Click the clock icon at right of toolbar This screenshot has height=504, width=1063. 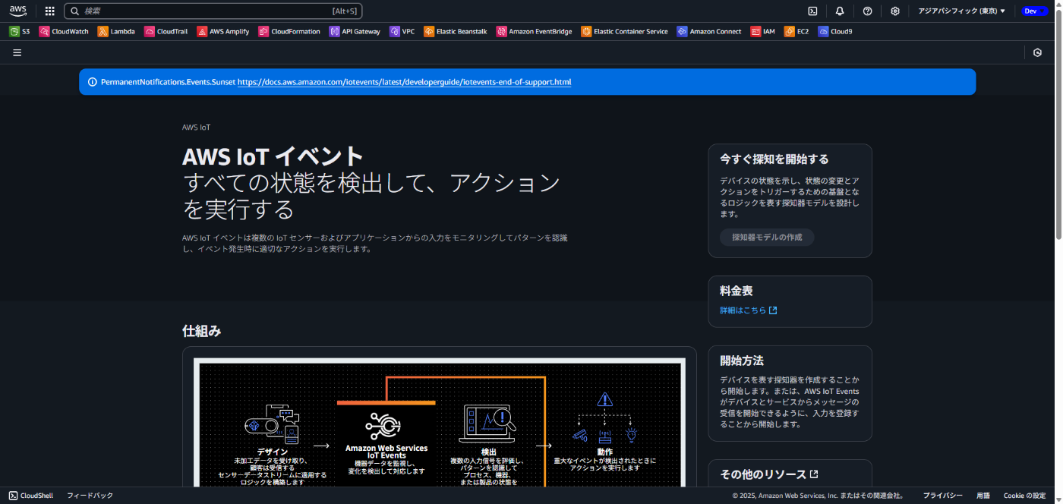[x=1037, y=52]
